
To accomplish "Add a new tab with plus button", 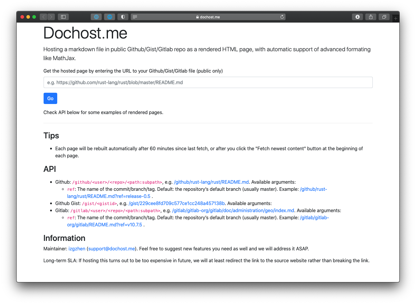I will click(x=396, y=18).
